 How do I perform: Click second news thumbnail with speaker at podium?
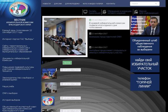(x=50, y=88)
